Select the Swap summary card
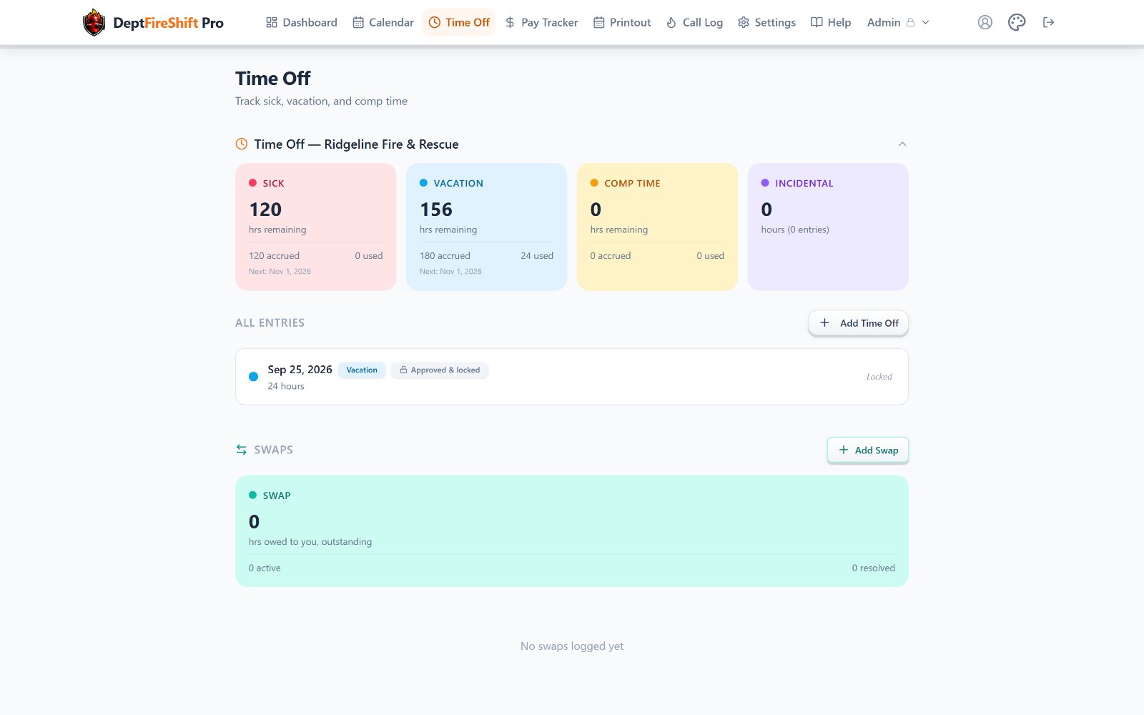 (572, 531)
